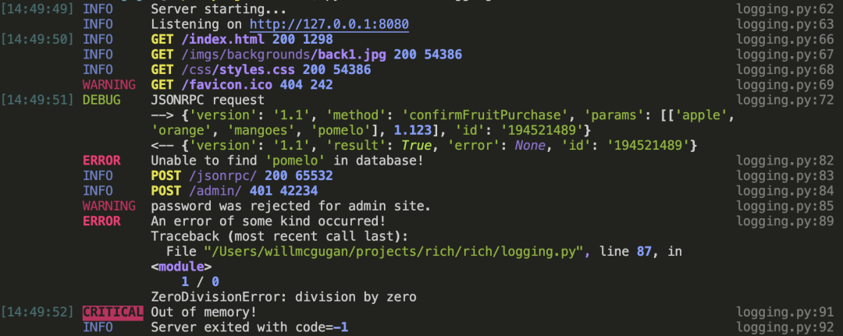Click 'POST /admin/ 401 42234' line
This screenshot has height=336, width=843.
pyautogui.click(x=234, y=190)
